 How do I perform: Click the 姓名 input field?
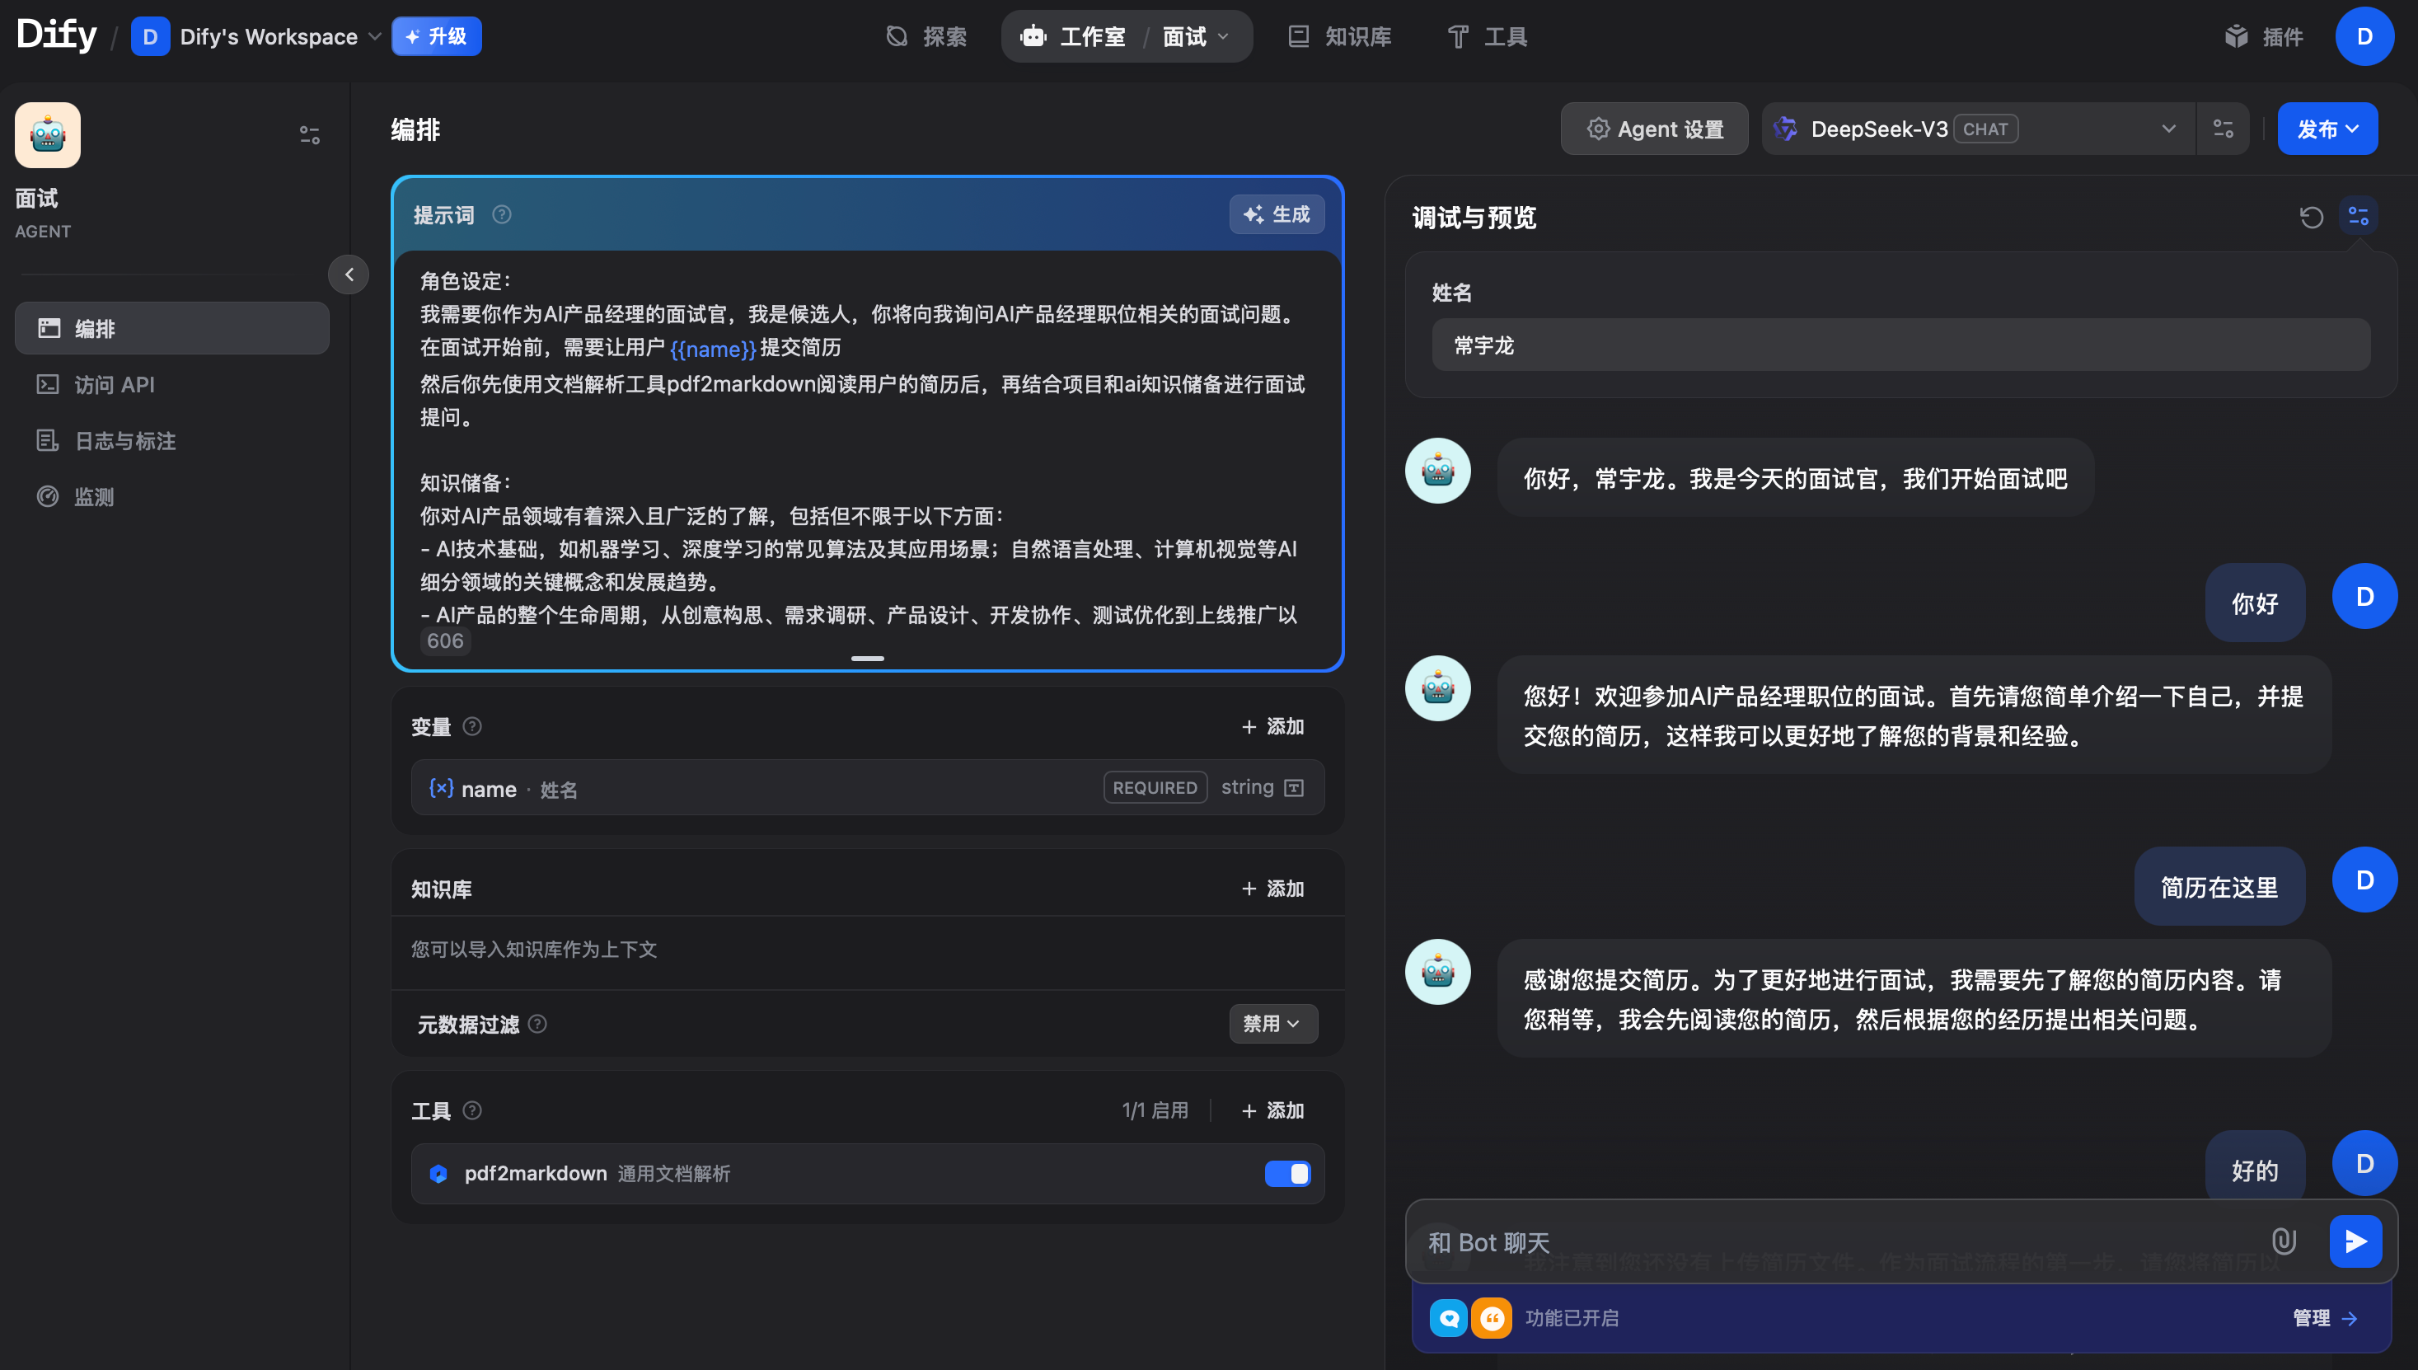click(1900, 345)
